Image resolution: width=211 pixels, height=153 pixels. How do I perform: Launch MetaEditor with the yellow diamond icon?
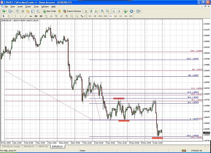(x=59, y=11)
